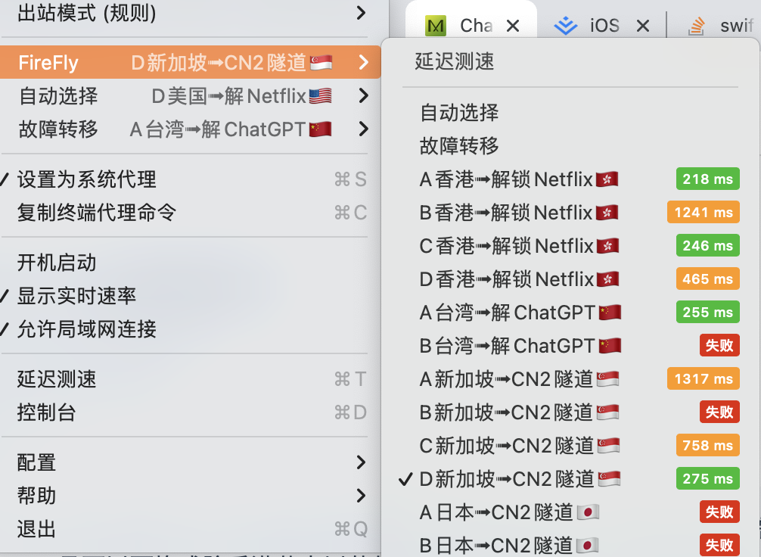Select node A日本→CN2隧道
Image resolution: width=761 pixels, height=557 pixels.
pyautogui.click(x=570, y=512)
